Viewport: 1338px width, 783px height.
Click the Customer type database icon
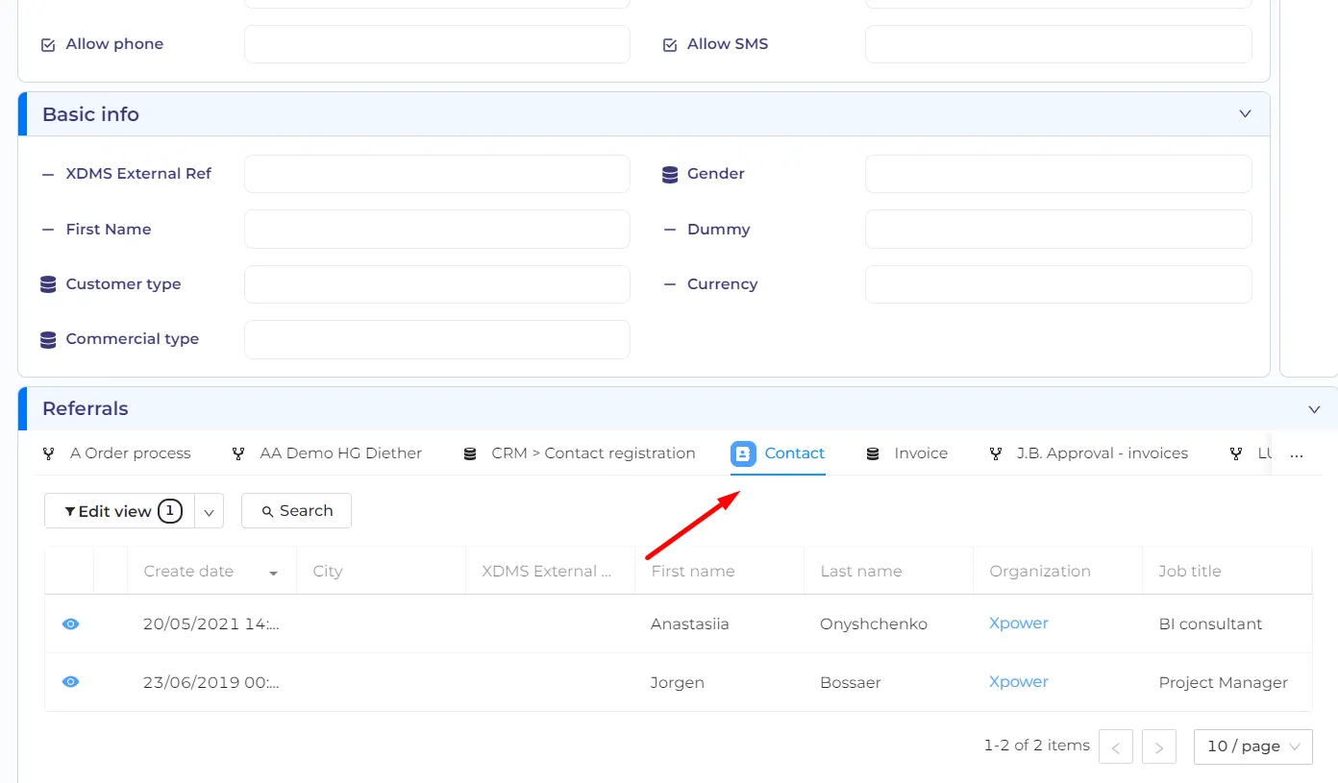point(48,285)
